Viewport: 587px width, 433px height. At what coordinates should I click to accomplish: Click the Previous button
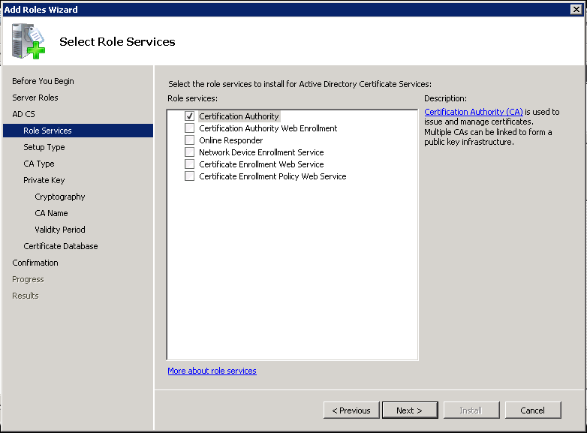pyautogui.click(x=351, y=410)
